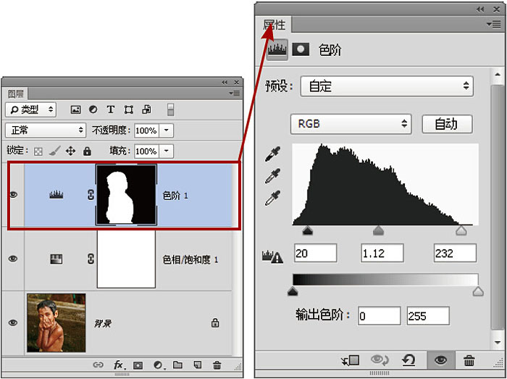The image size is (507, 379).
Task: Click the fx layer style icon
Action: pos(119,365)
